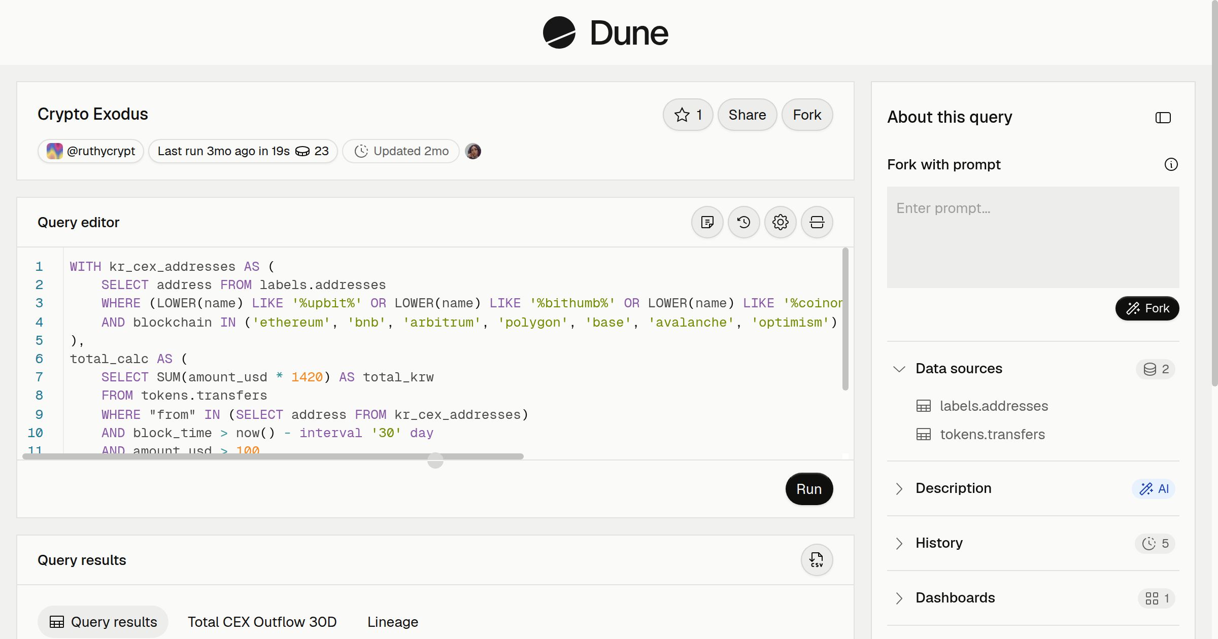This screenshot has width=1218, height=639.
Task: Click the black Fork prompt button
Action: coord(1147,308)
